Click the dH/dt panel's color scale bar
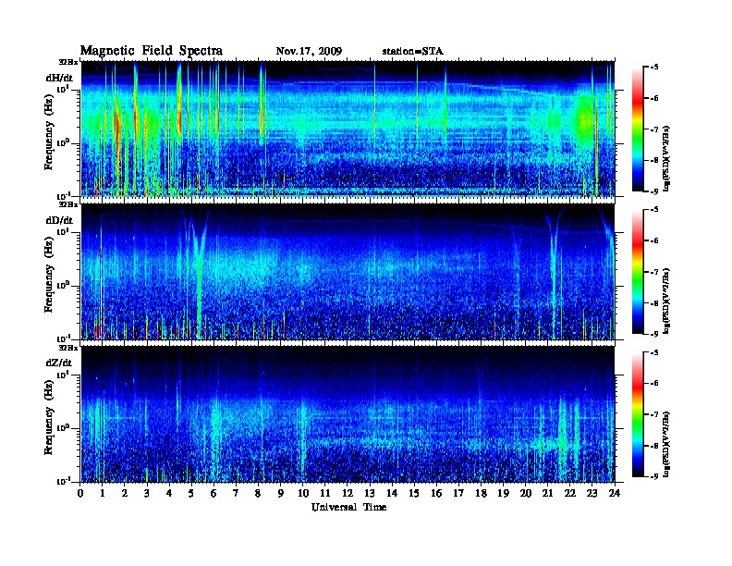This screenshot has height=566, width=732. click(637, 129)
